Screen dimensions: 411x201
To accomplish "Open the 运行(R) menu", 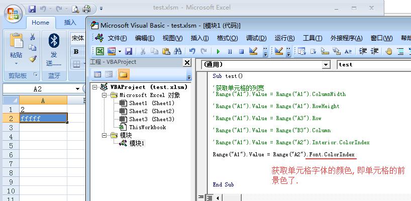I will tap(284, 38).
